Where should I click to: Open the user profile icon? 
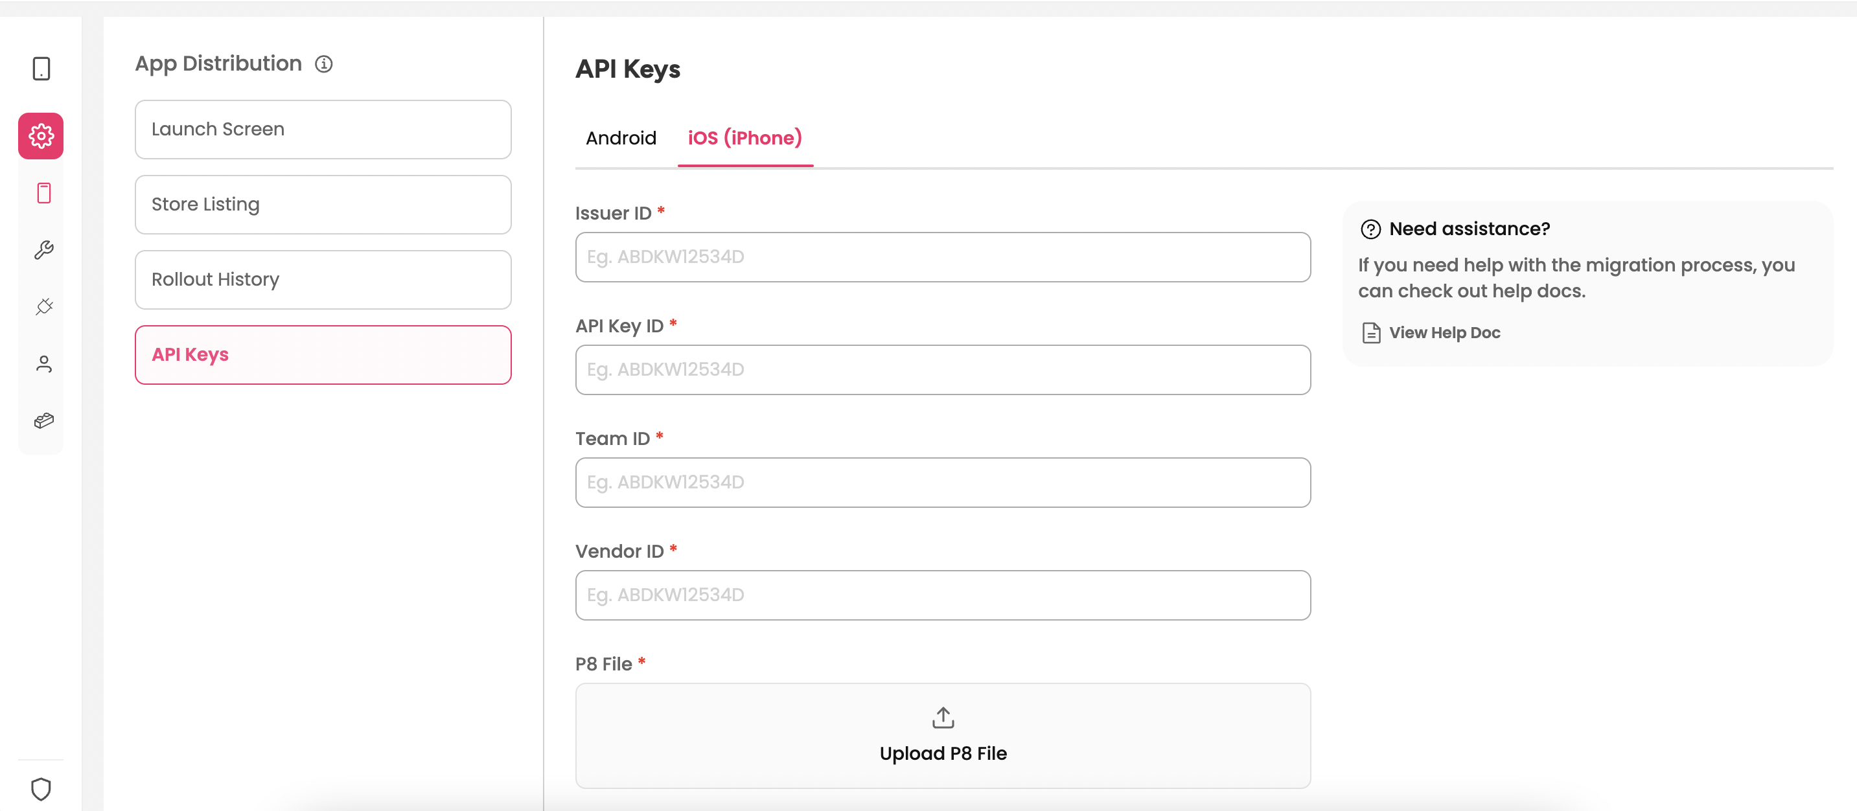(x=44, y=364)
